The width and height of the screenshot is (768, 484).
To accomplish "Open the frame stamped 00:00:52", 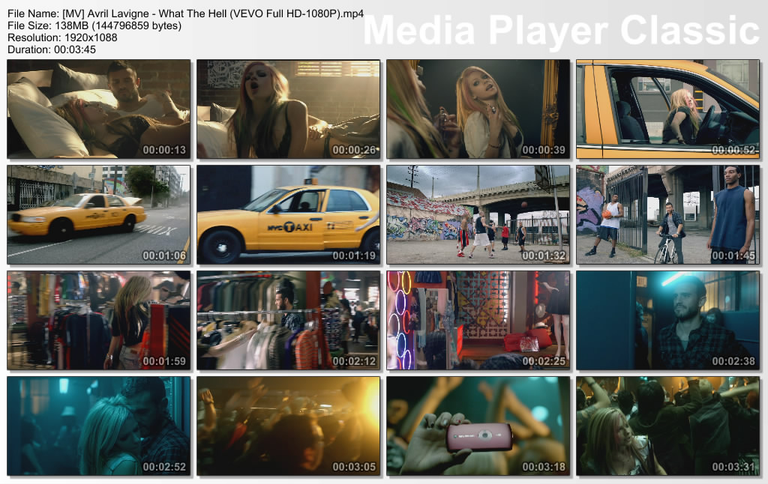I will [668, 109].
